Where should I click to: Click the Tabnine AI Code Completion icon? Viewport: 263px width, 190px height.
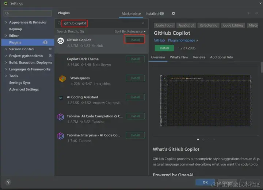(61, 117)
